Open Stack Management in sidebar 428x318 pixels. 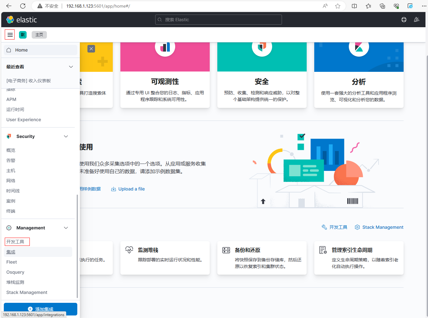tap(27, 292)
